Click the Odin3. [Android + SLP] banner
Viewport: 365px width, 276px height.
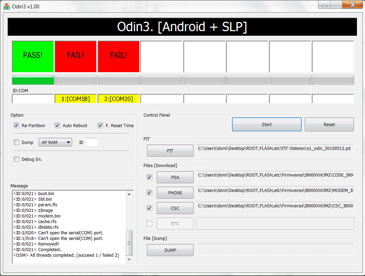click(182, 27)
